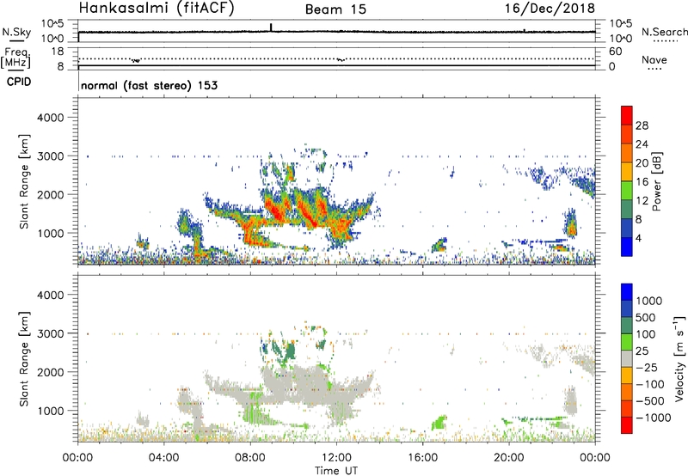Click the grey band of velocity colorbar
688x476 pixels.
tap(627, 358)
